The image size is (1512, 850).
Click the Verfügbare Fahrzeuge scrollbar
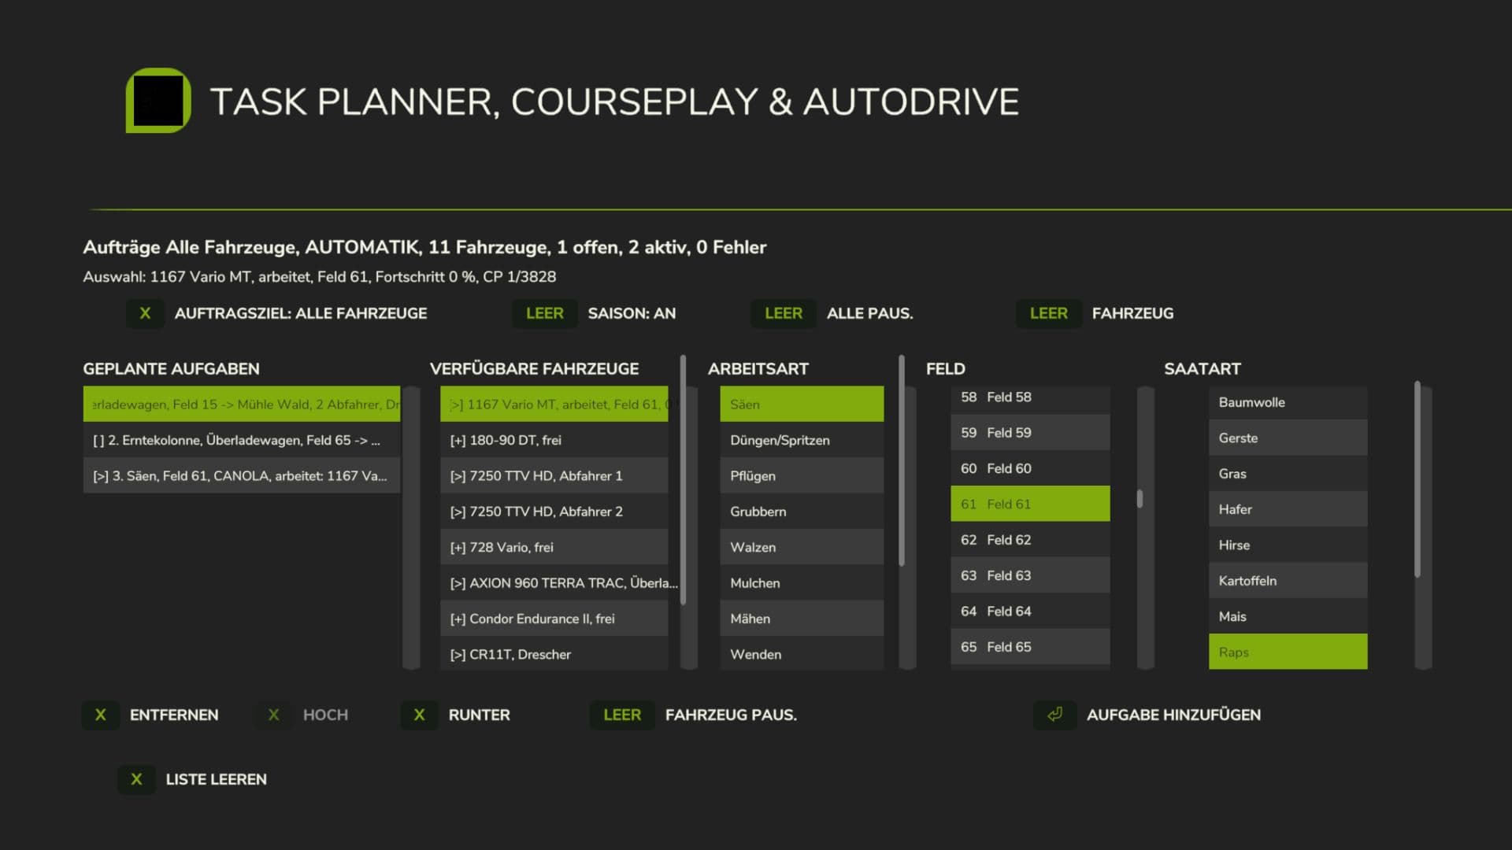(683, 480)
